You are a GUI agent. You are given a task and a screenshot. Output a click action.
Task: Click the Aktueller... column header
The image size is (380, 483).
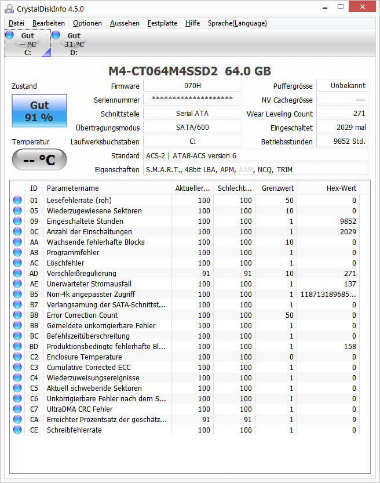[193, 188]
